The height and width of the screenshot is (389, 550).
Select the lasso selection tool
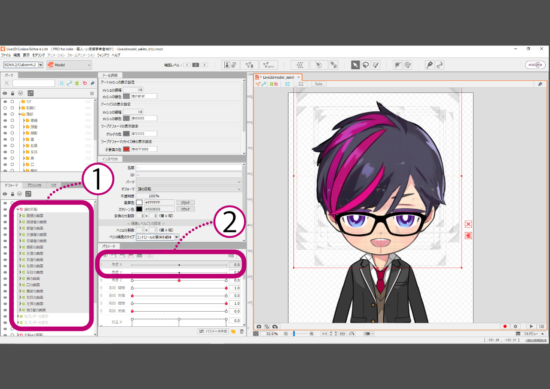click(365, 65)
